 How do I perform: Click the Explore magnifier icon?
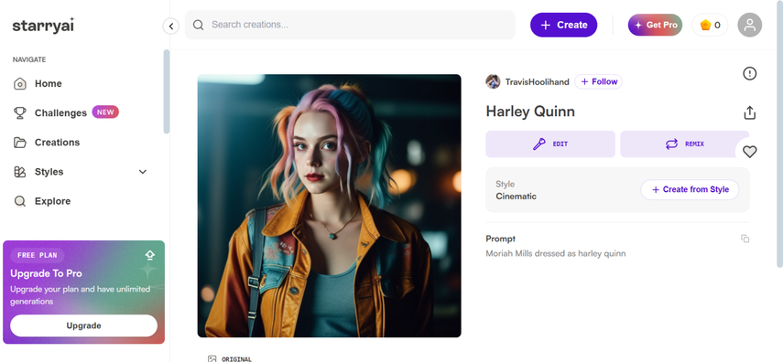[x=19, y=201]
